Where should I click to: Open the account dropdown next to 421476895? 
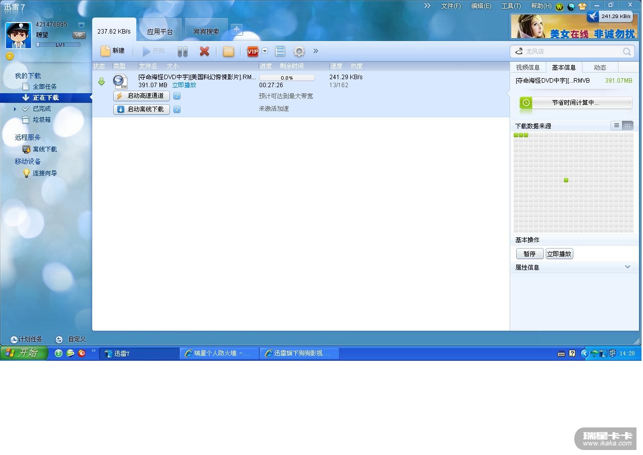(x=81, y=25)
